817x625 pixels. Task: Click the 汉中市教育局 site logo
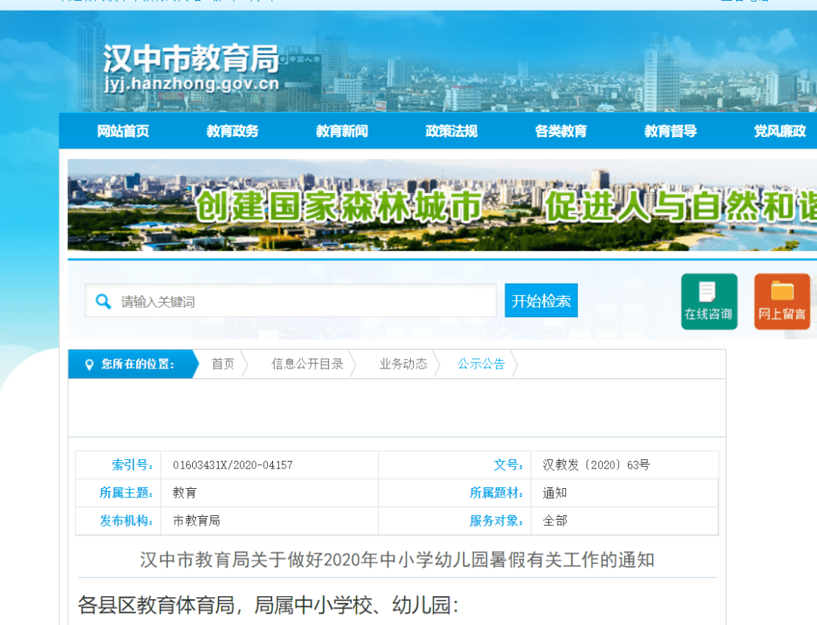click(191, 65)
